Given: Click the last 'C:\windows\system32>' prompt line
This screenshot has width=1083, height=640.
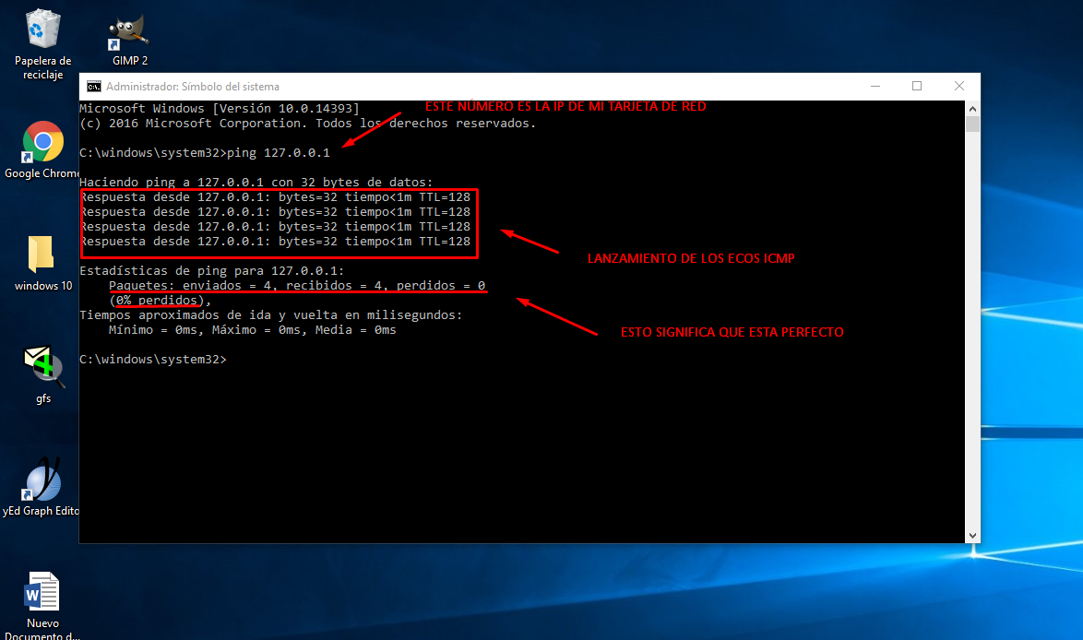Looking at the screenshot, I should [x=153, y=360].
